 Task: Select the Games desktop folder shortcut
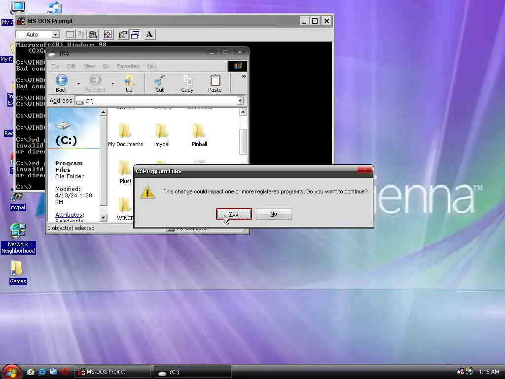click(18, 272)
